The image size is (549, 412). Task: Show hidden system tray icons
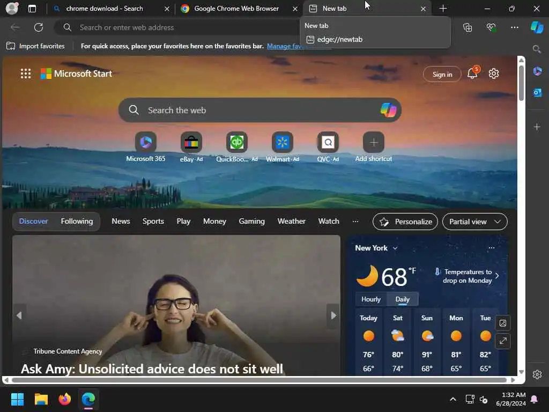coord(452,399)
